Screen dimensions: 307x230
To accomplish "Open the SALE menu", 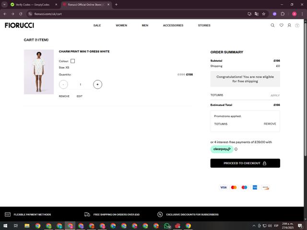I will click(97, 25).
